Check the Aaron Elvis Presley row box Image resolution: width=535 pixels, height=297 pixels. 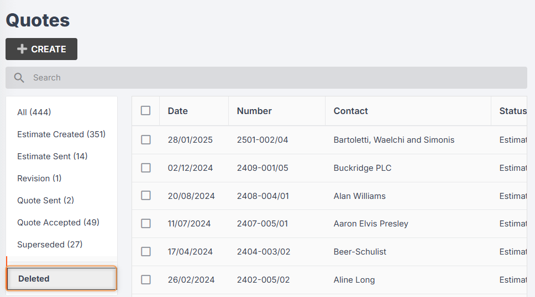coord(146,224)
